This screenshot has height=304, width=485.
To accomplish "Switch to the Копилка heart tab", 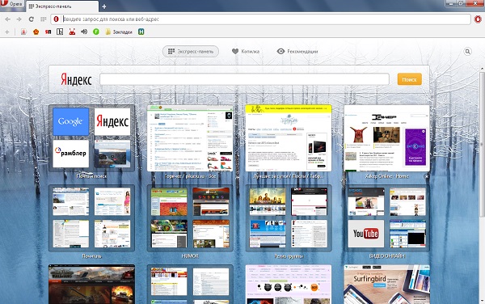I will pos(246,51).
